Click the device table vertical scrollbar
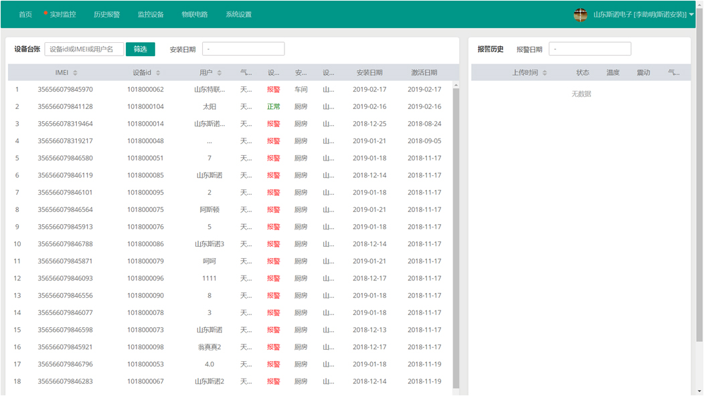Screen dimensions: 704x396 [x=456, y=234]
